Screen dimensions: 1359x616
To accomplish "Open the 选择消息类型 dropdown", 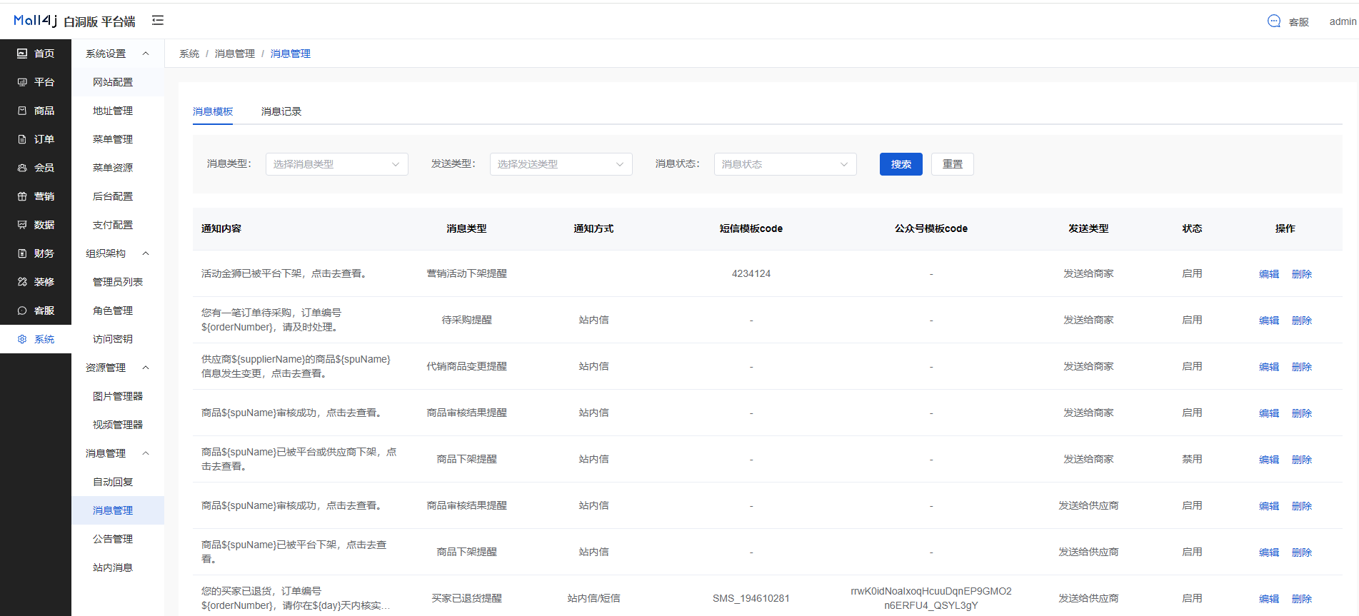I will coord(336,164).
